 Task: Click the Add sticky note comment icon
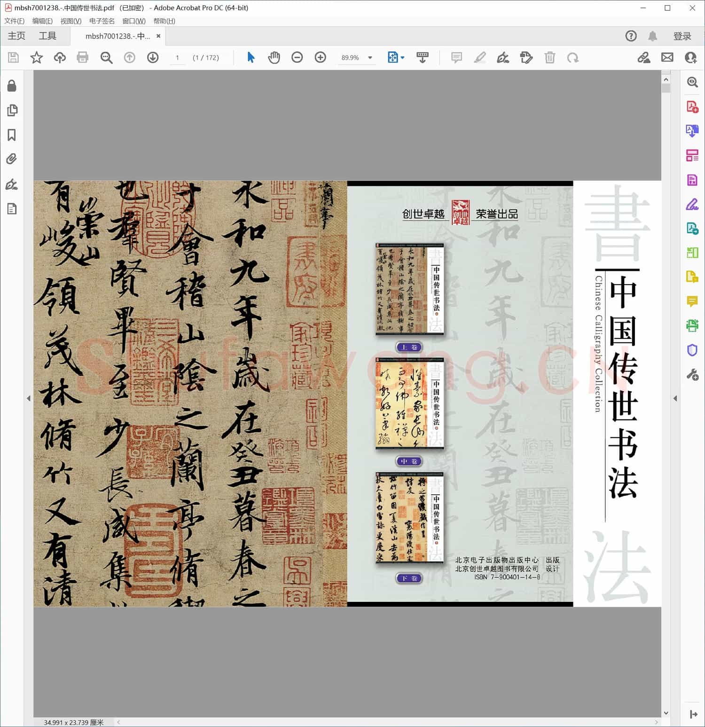(456, 57)
